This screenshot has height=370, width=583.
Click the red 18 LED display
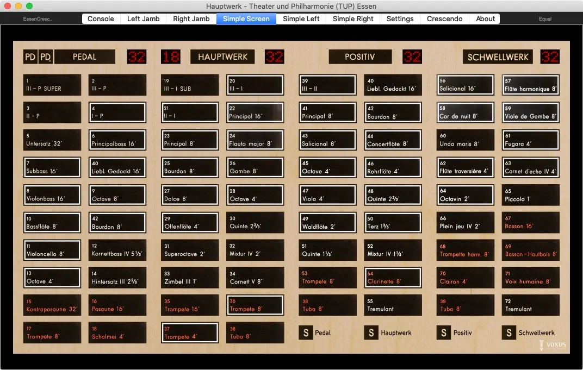[x=171, y=57]
